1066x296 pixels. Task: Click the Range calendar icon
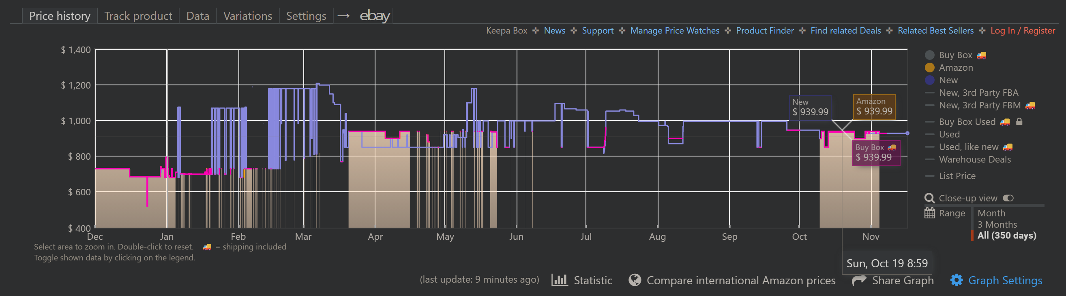(x=929, y=213)
